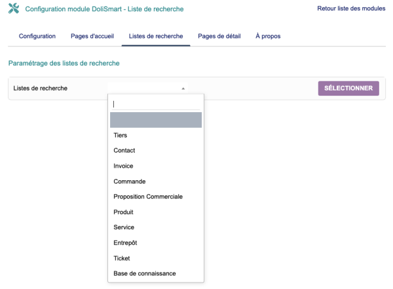The width and height of the screenshot is (393, 289).
Task: Open the Configuration tab
Action: point(37,35)
